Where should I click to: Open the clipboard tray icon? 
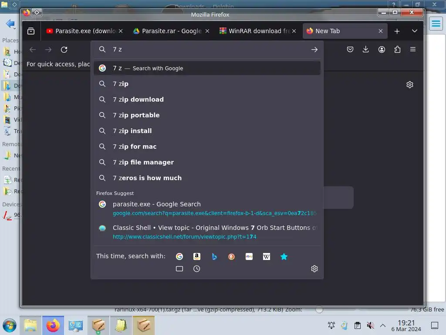coord(358,325)
